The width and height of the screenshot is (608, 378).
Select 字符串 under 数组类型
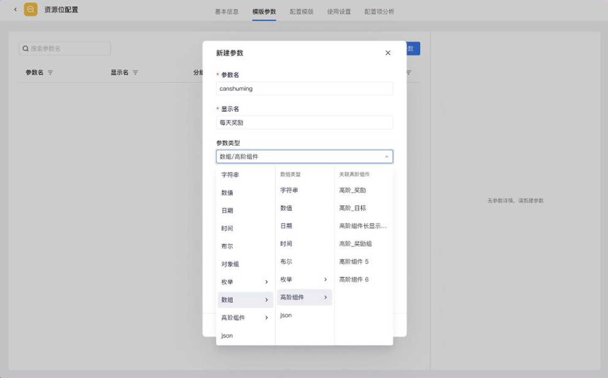click(304, 190)
